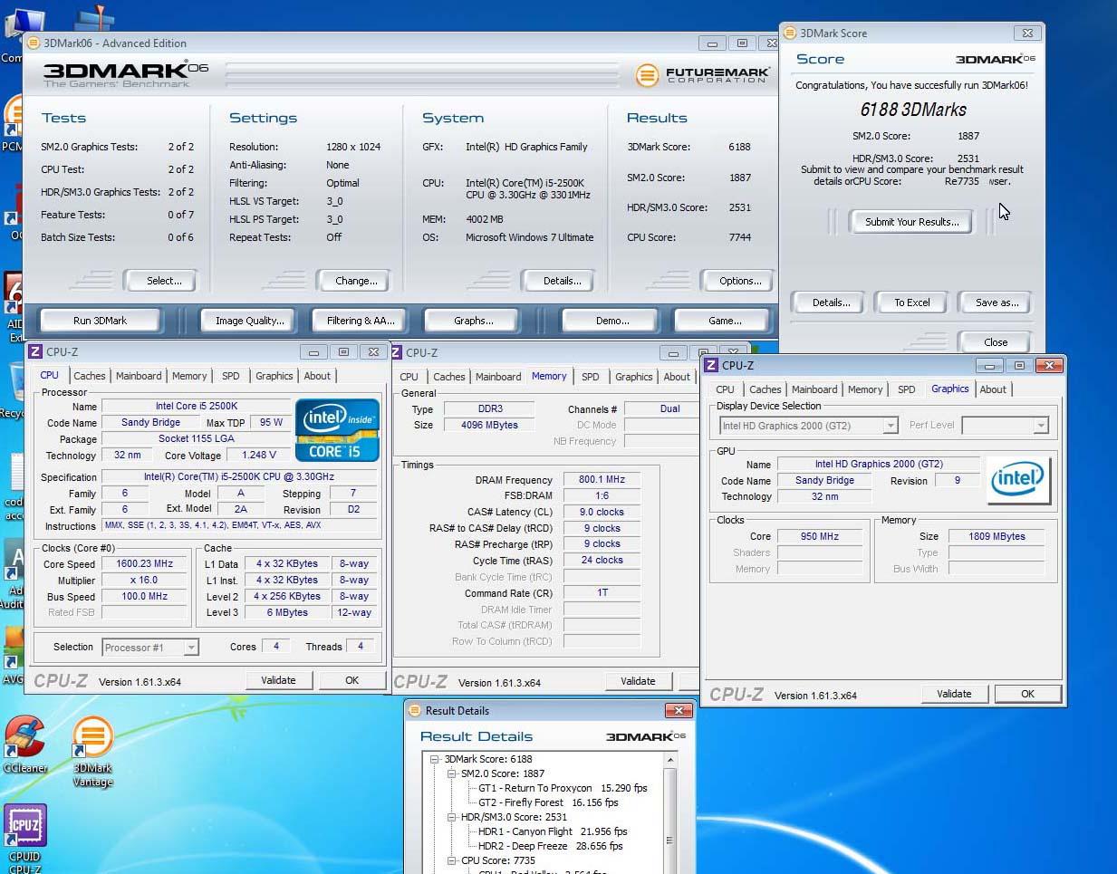Click the 6188 3DMarks score text
The width and height of the screenshot is (1117, 874).
click(913, 110)
